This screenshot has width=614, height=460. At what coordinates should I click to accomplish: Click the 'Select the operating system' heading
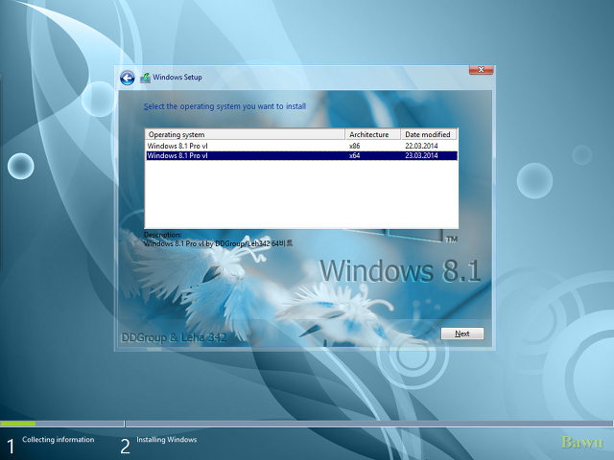click(x=224, y=106)
